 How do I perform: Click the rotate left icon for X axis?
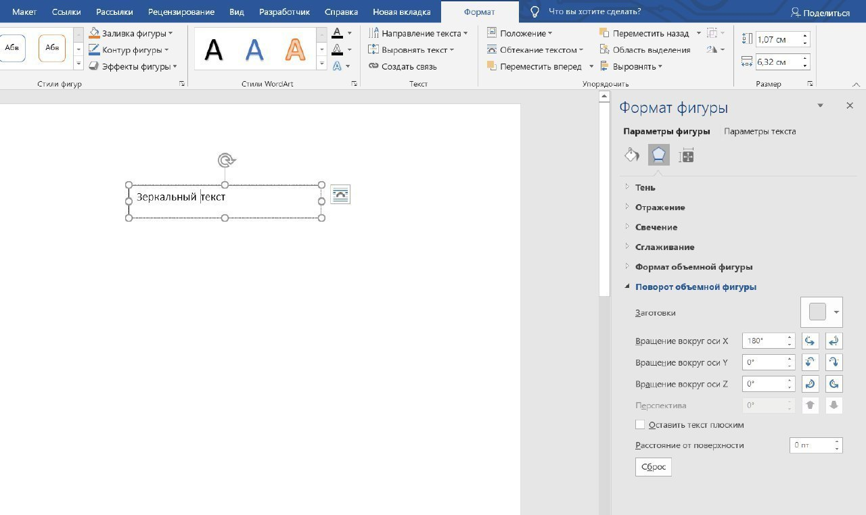coord(811,341)
